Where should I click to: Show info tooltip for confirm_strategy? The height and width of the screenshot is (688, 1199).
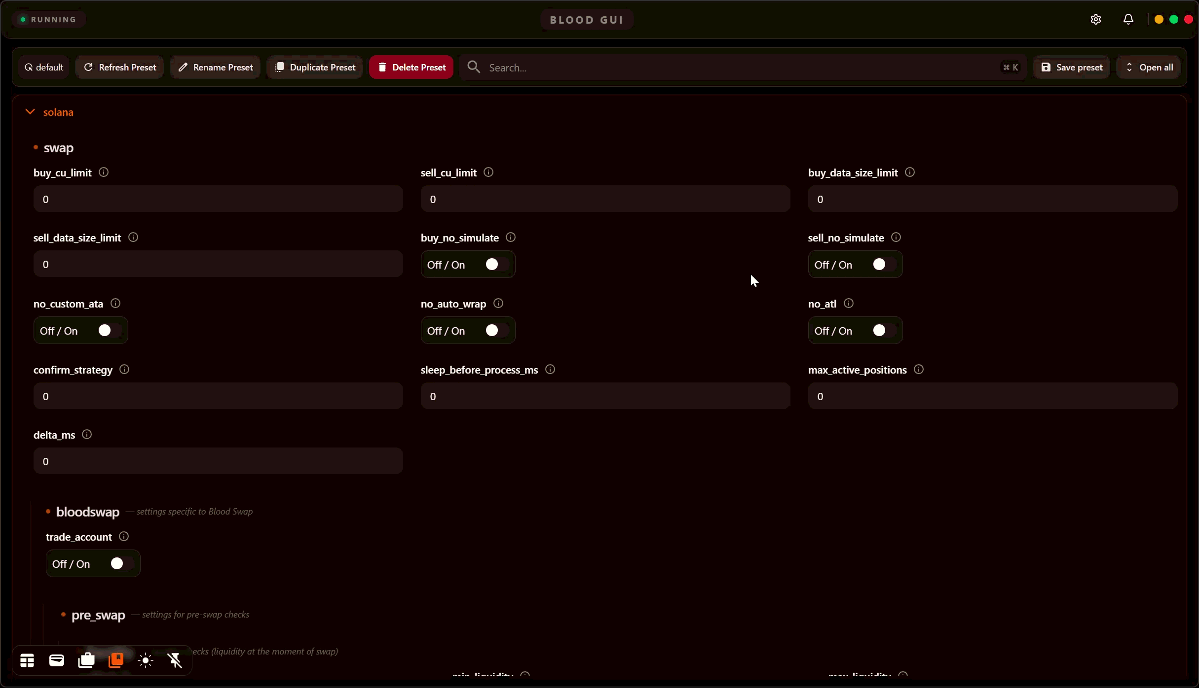124,370
